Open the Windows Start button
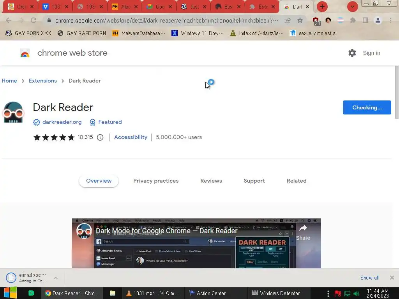The width and height of the screenshot is (399, 299). (x=10, y=293)
